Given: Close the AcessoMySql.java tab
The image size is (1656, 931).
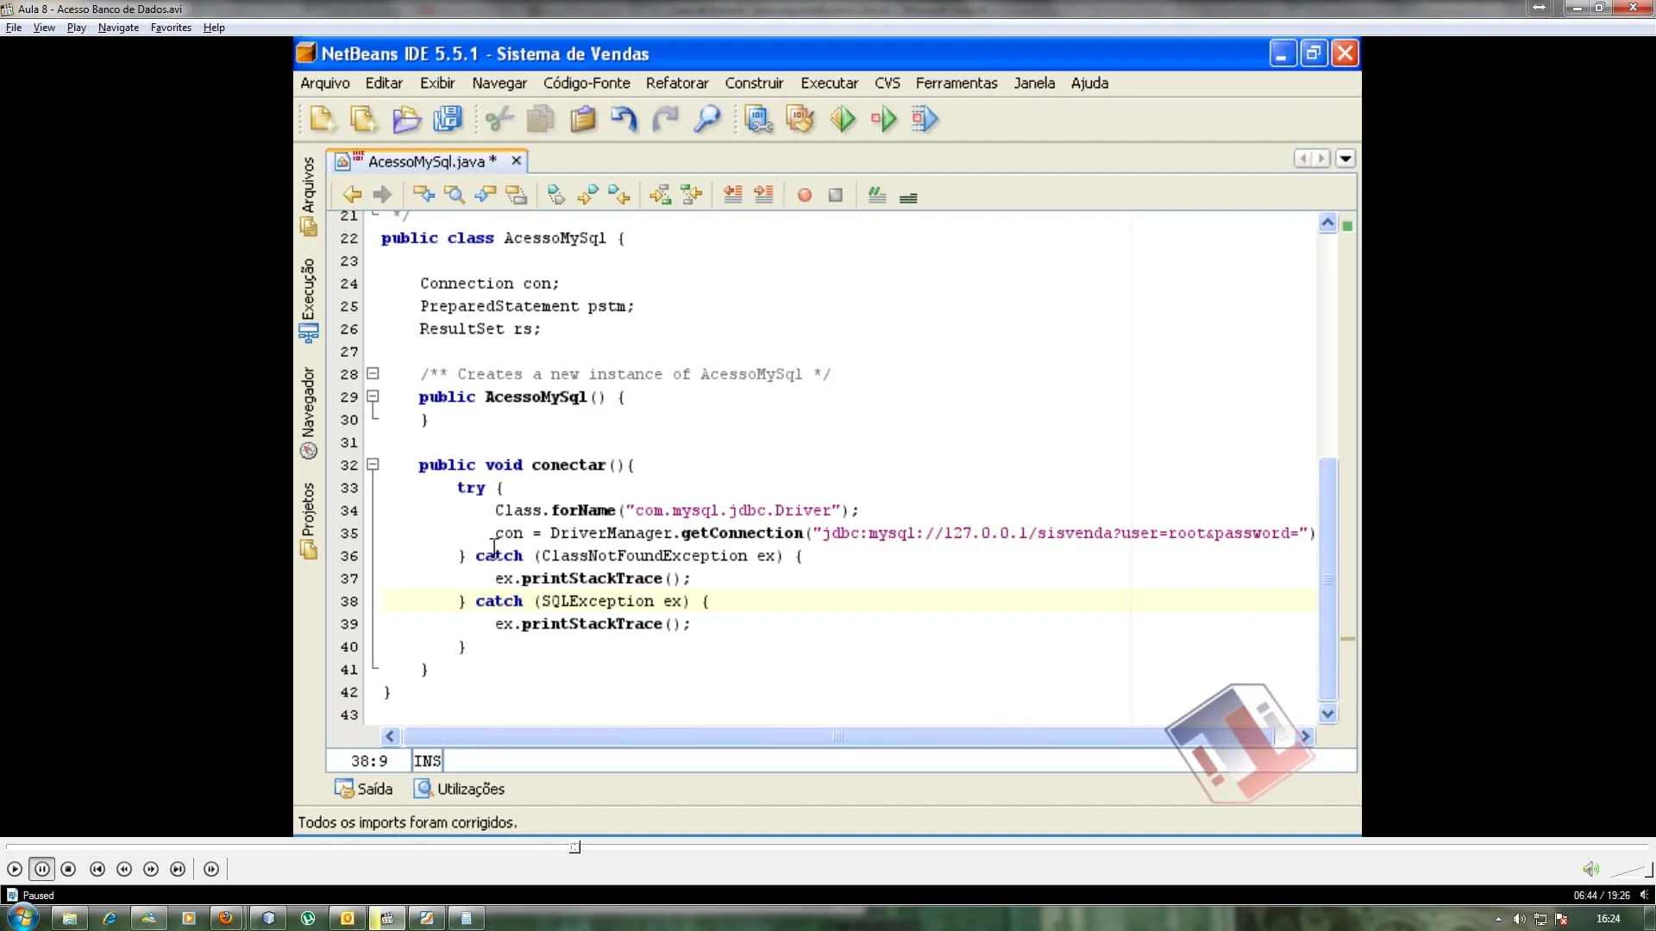Looking at the screenshot, I should tap(516, 161).
